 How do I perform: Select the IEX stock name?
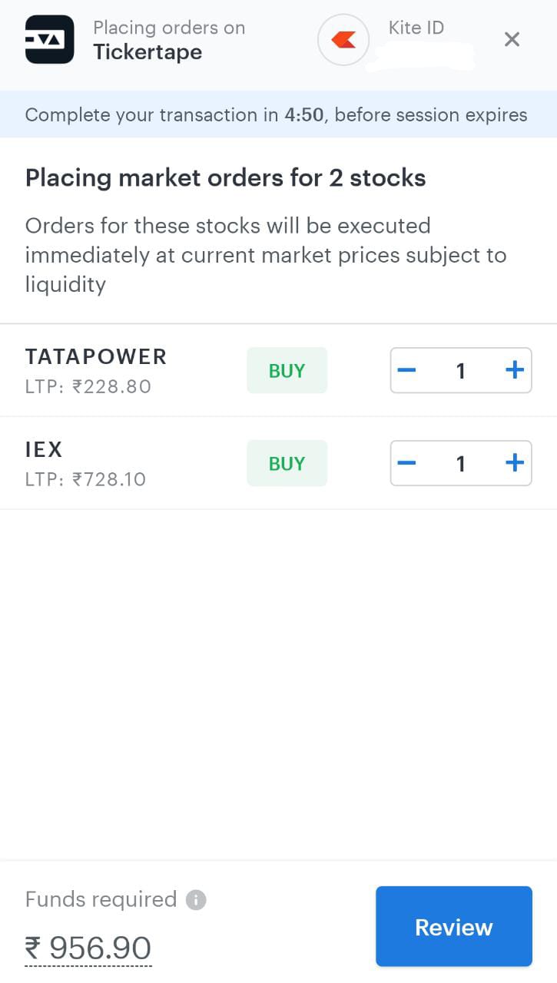(x=44, y=449)
